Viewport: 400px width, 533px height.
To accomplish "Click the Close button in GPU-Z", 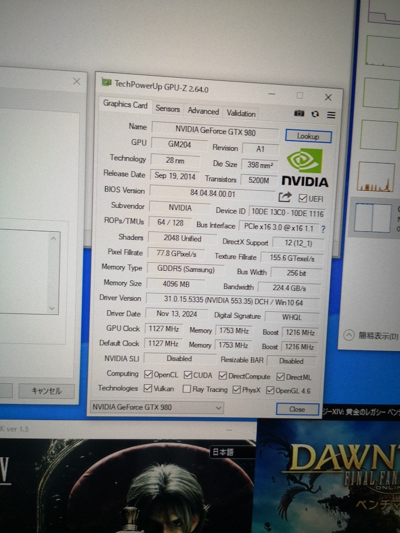I will tap(297, 409).
